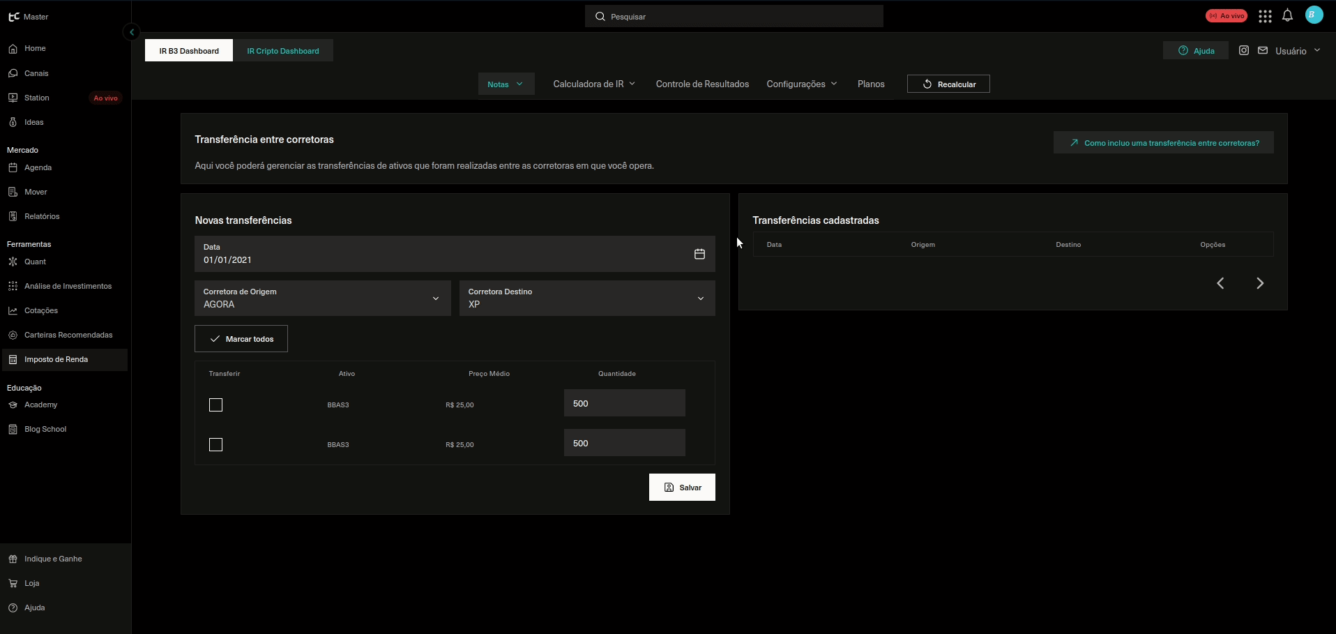Open the apps grid icon

tap(1265, 16)
